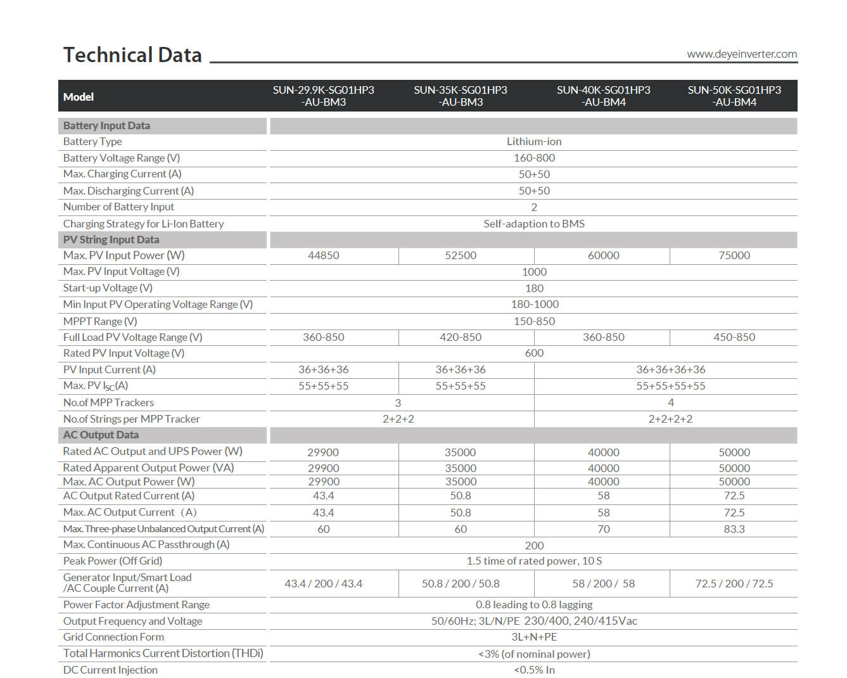Select the '43.4 / 200 / 43.4' value
This screenshot has height=678, width=847.
click(x=324, y=584)
